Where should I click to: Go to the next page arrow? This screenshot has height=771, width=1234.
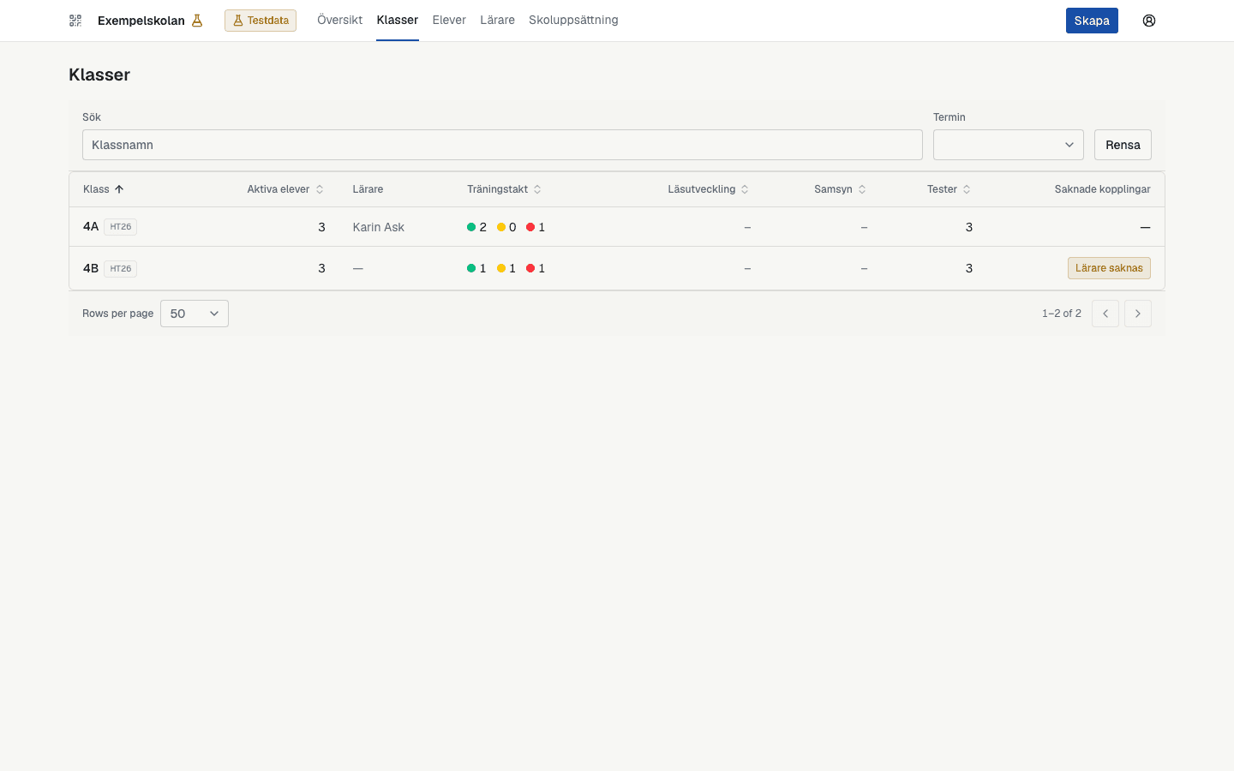tap(1138, 314)
